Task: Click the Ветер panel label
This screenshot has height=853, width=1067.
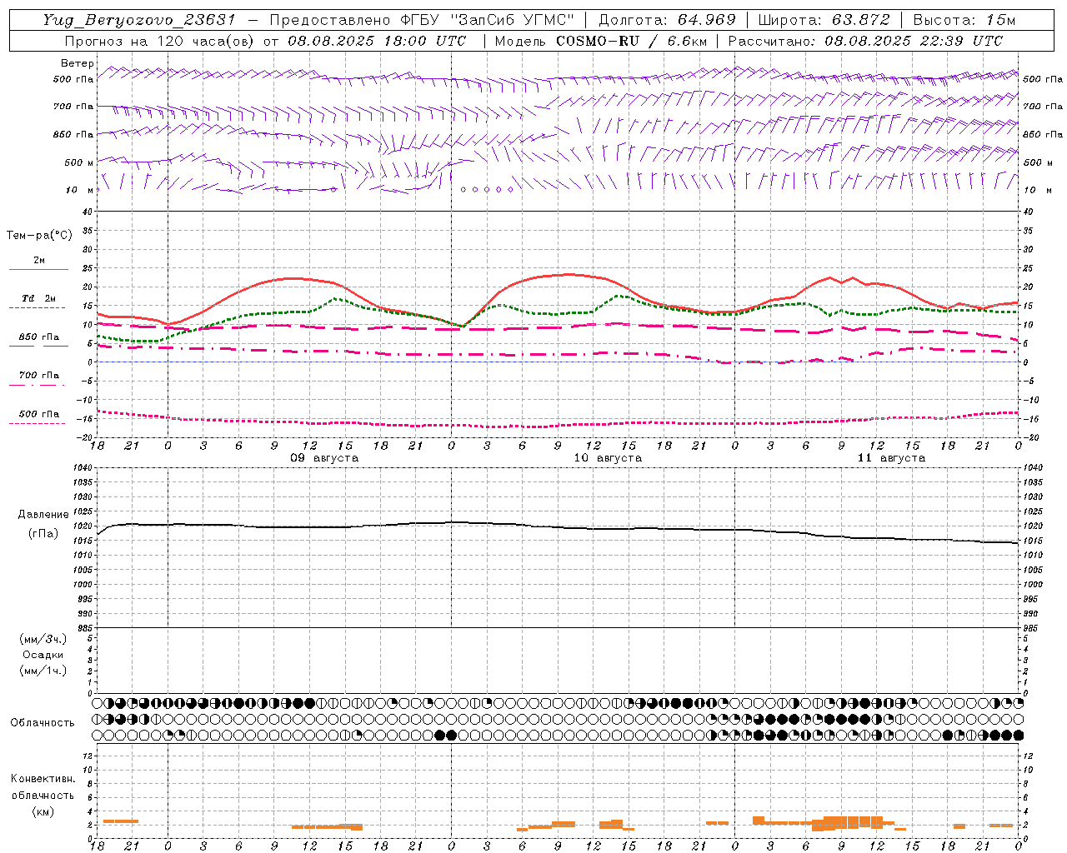Action: pos(78,63)
